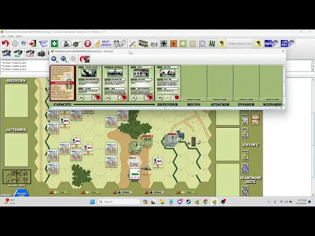Screen dimensions: 315x236
Task: Open the File menu
Action: pyautogui.click(x=3, y=36)
